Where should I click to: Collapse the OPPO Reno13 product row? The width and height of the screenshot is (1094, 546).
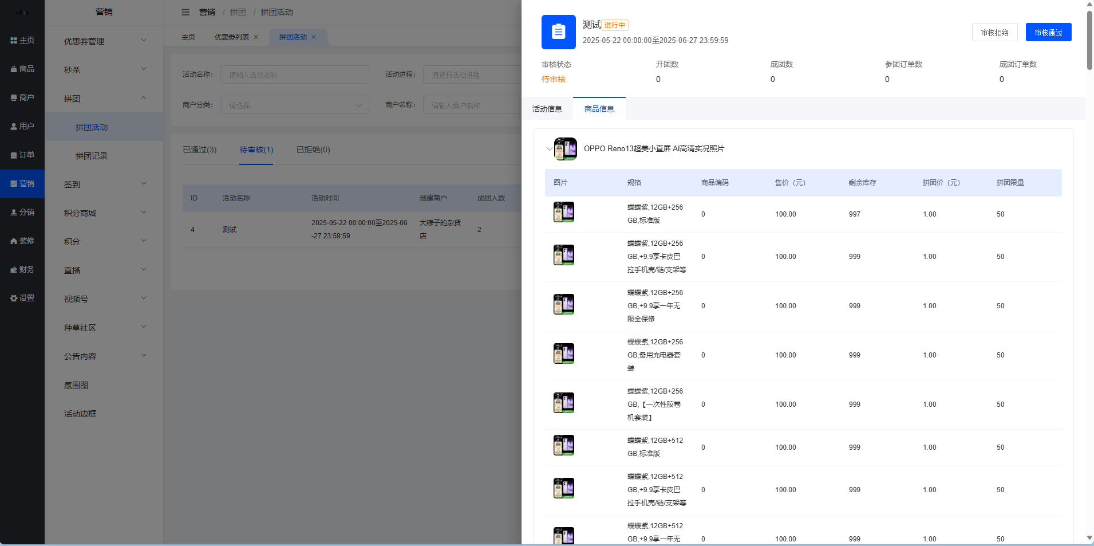[x=549, y=149]
